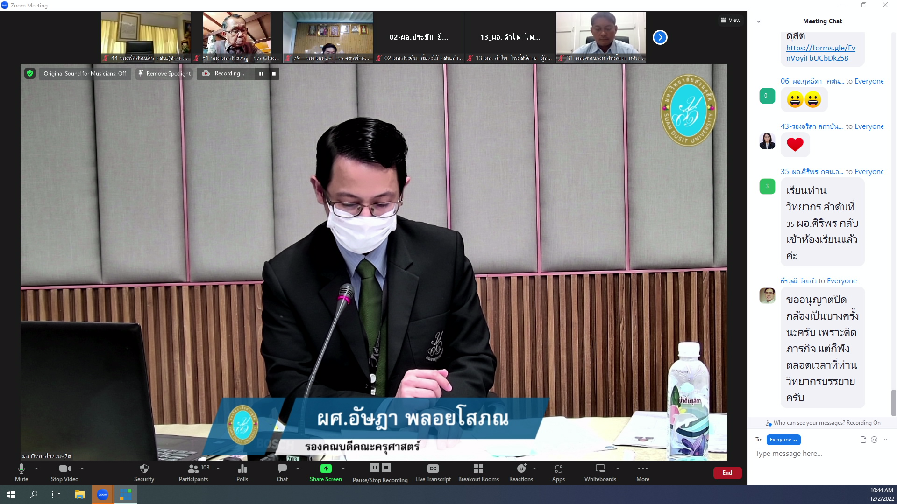
Task: Click the red End meeting button
Action: 727,473
